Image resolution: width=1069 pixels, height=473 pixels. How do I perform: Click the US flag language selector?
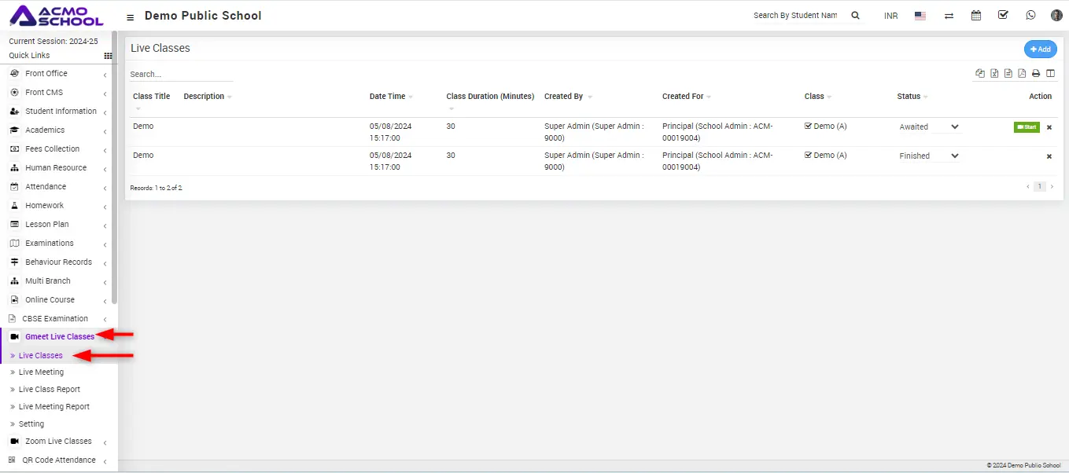point(920,16)
